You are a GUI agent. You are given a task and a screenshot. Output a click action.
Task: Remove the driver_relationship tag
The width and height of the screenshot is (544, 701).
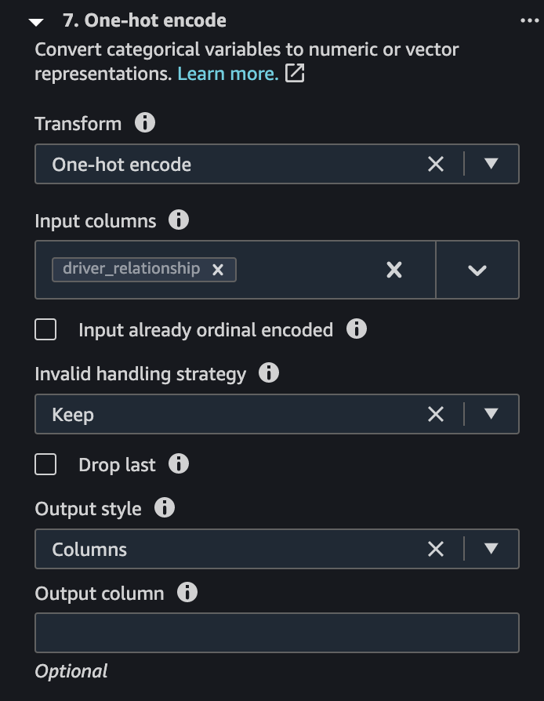[218, 270]
